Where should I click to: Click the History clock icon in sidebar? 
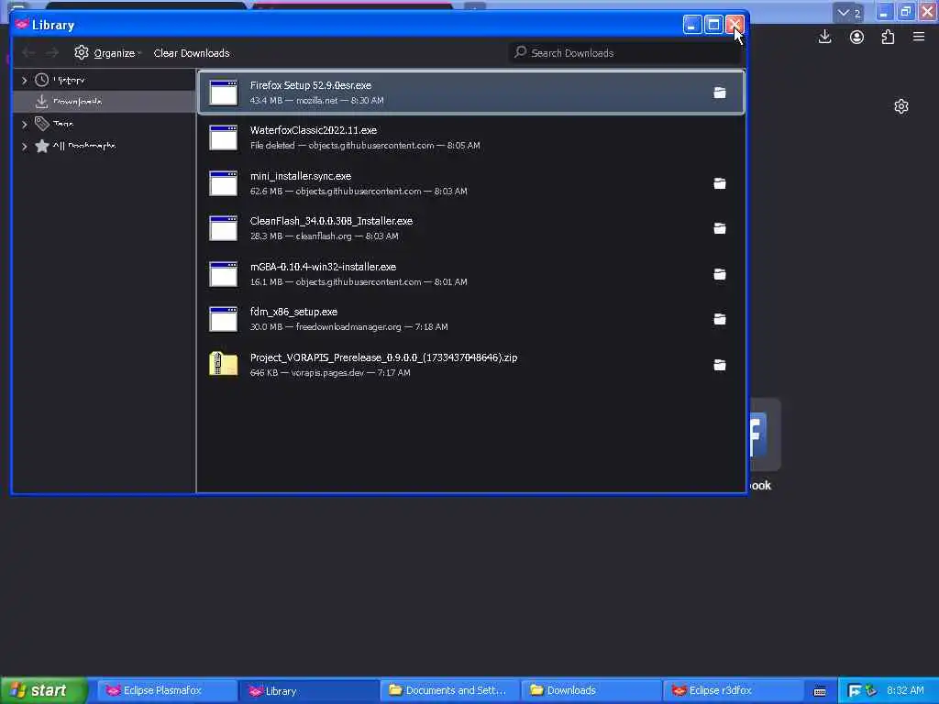tap(41, 80)
